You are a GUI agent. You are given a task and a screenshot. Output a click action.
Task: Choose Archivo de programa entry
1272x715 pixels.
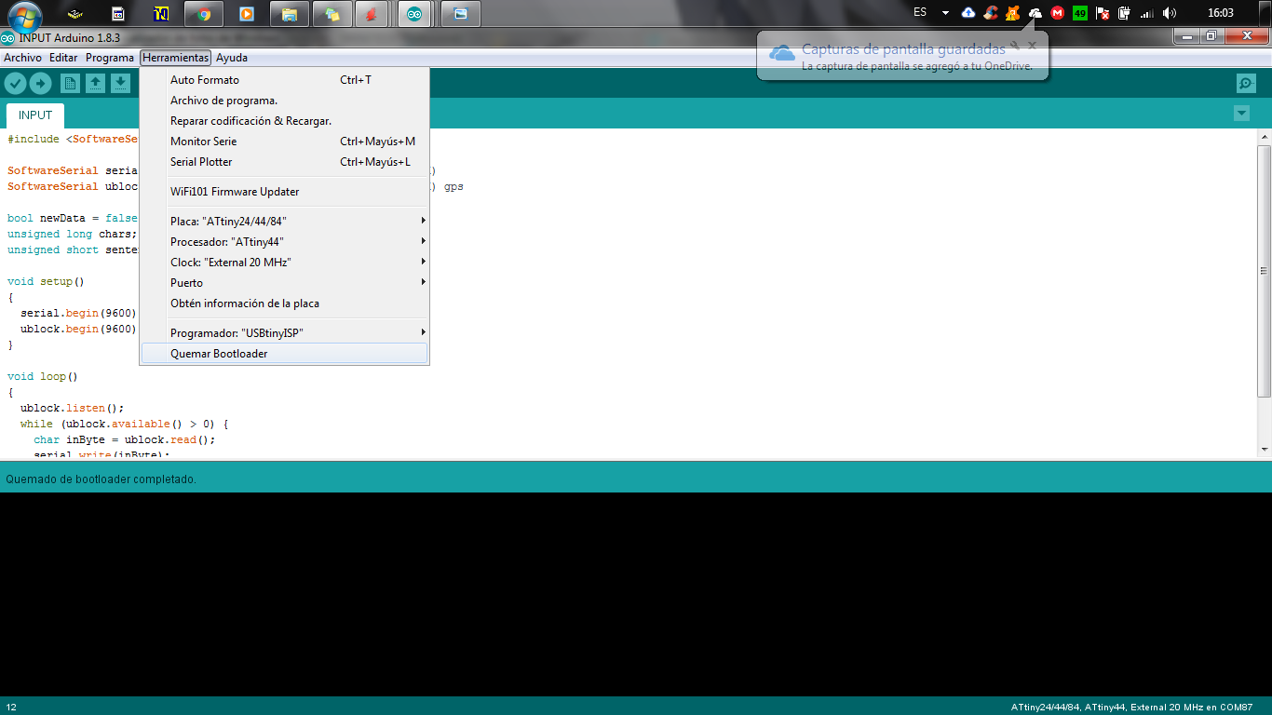284,101
